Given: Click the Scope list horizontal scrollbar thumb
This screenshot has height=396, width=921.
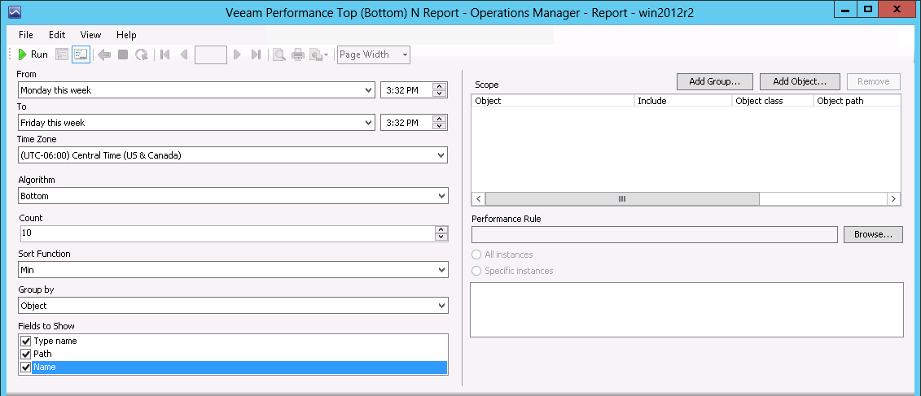Looking at the screenshot, I should tap(622, 199).
